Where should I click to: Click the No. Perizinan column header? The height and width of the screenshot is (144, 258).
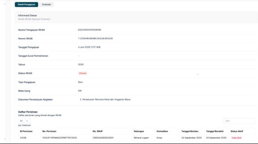click(x=49, y=131)
